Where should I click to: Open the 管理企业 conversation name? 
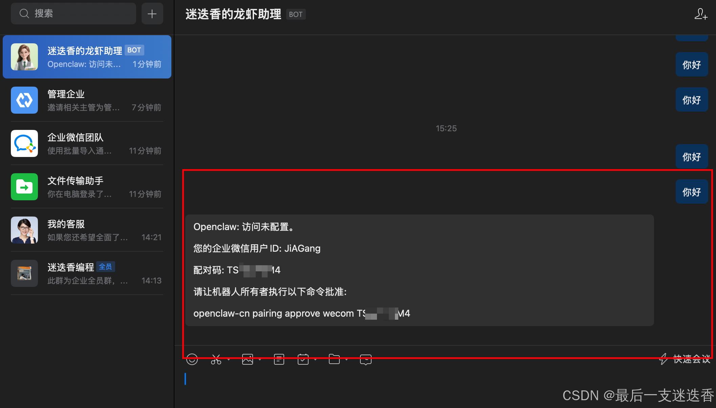[x=66, y=94]
